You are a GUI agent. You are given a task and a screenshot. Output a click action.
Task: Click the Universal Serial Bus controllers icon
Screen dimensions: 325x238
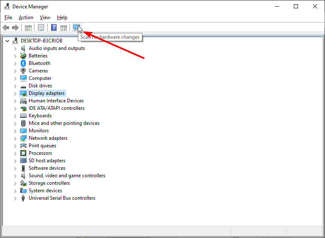23,198
